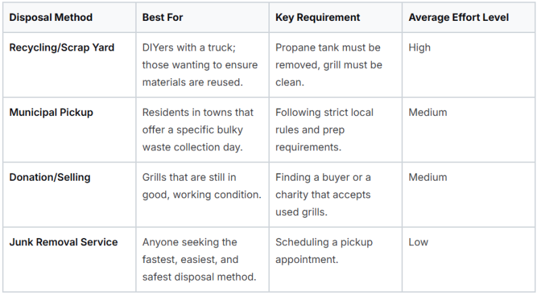Click the Best For column header
The width and height of the screenshot is (541, 296).
pos(162,18)
